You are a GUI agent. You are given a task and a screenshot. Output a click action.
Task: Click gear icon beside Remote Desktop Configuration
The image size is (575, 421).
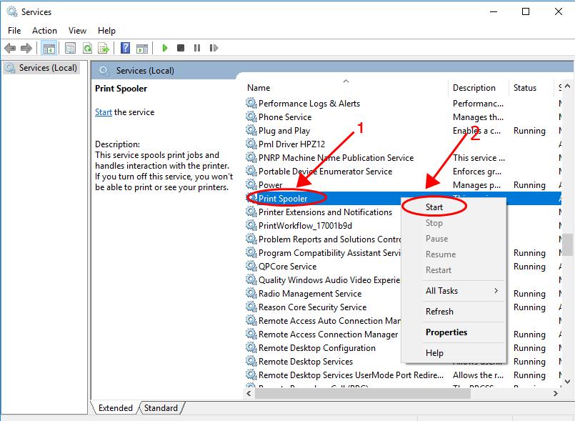tap(251, 347)
